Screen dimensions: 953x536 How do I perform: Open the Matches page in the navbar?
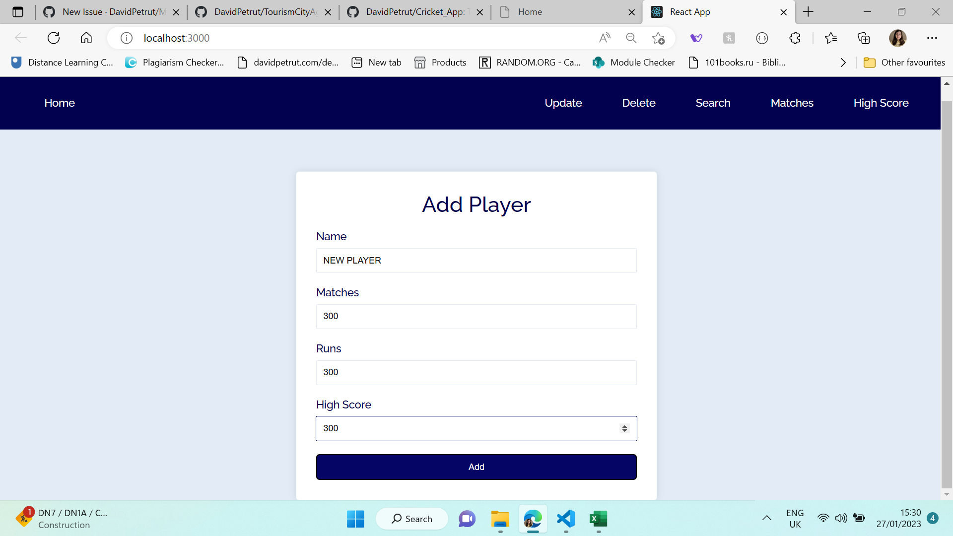792,103
